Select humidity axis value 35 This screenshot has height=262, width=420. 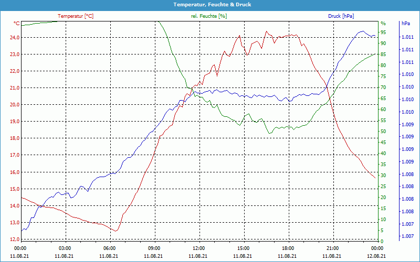pyautogui.click(x=383, y=165)
